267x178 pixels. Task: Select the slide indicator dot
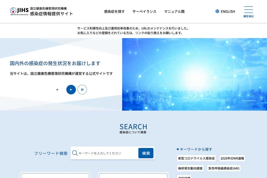click(x=57, y=90)
